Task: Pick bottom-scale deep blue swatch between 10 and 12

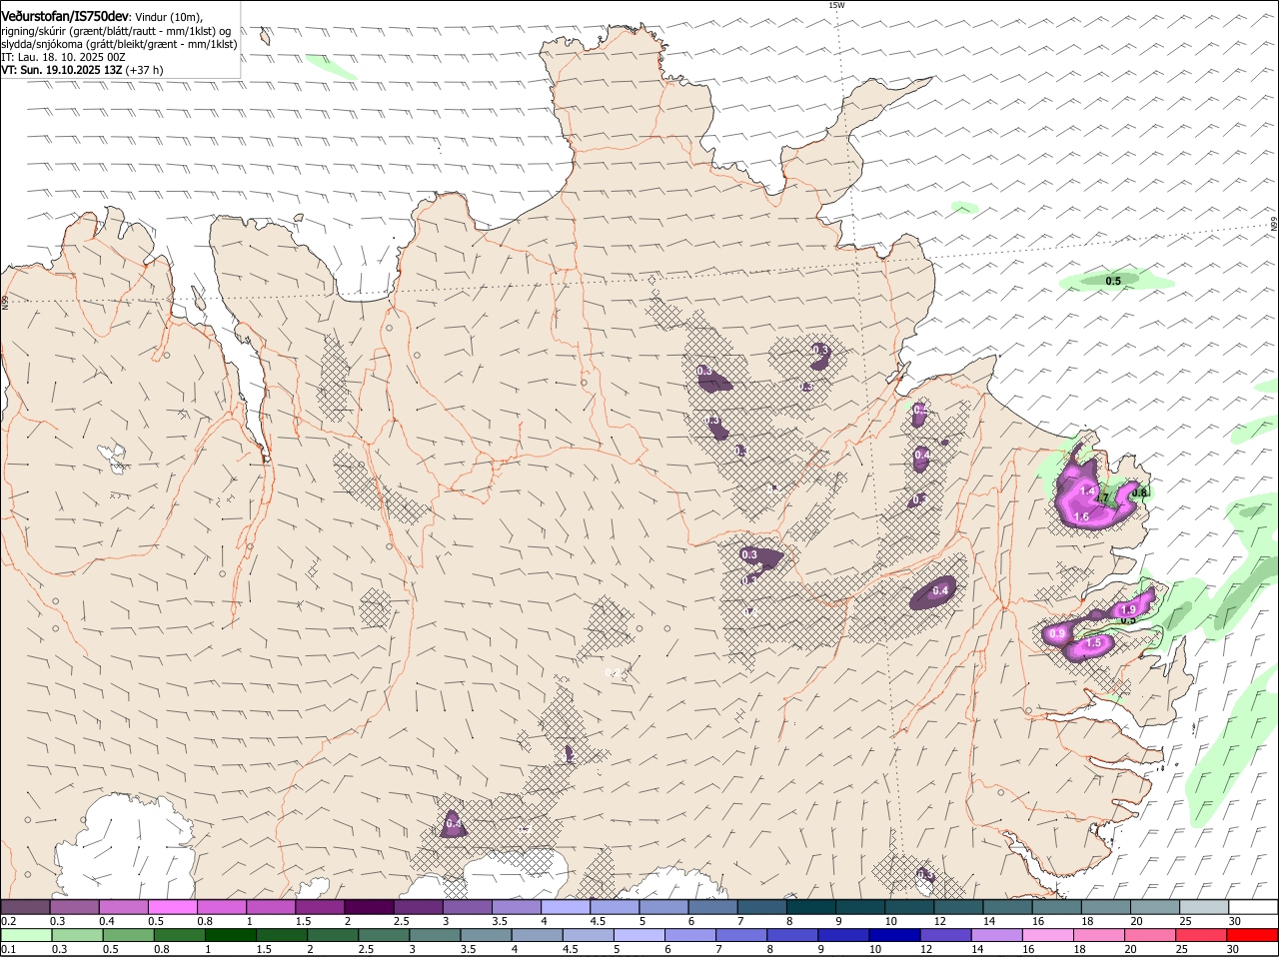Action: tap(893, 934)
